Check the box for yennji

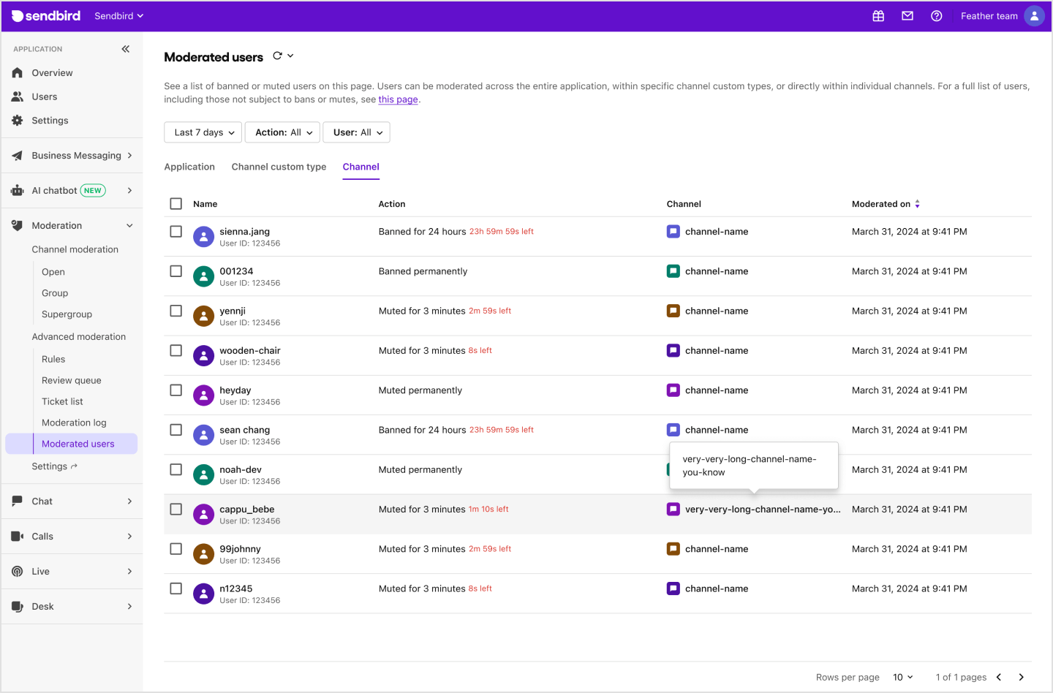(x=176, y=311)
